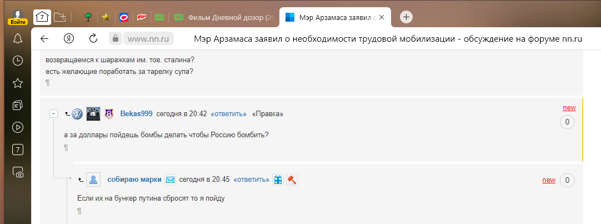The height and width of the screenshot is (224, 601).
Task: Open bookmarks star in sidebar
Action: pyautogui.click(x=18, y=83)
